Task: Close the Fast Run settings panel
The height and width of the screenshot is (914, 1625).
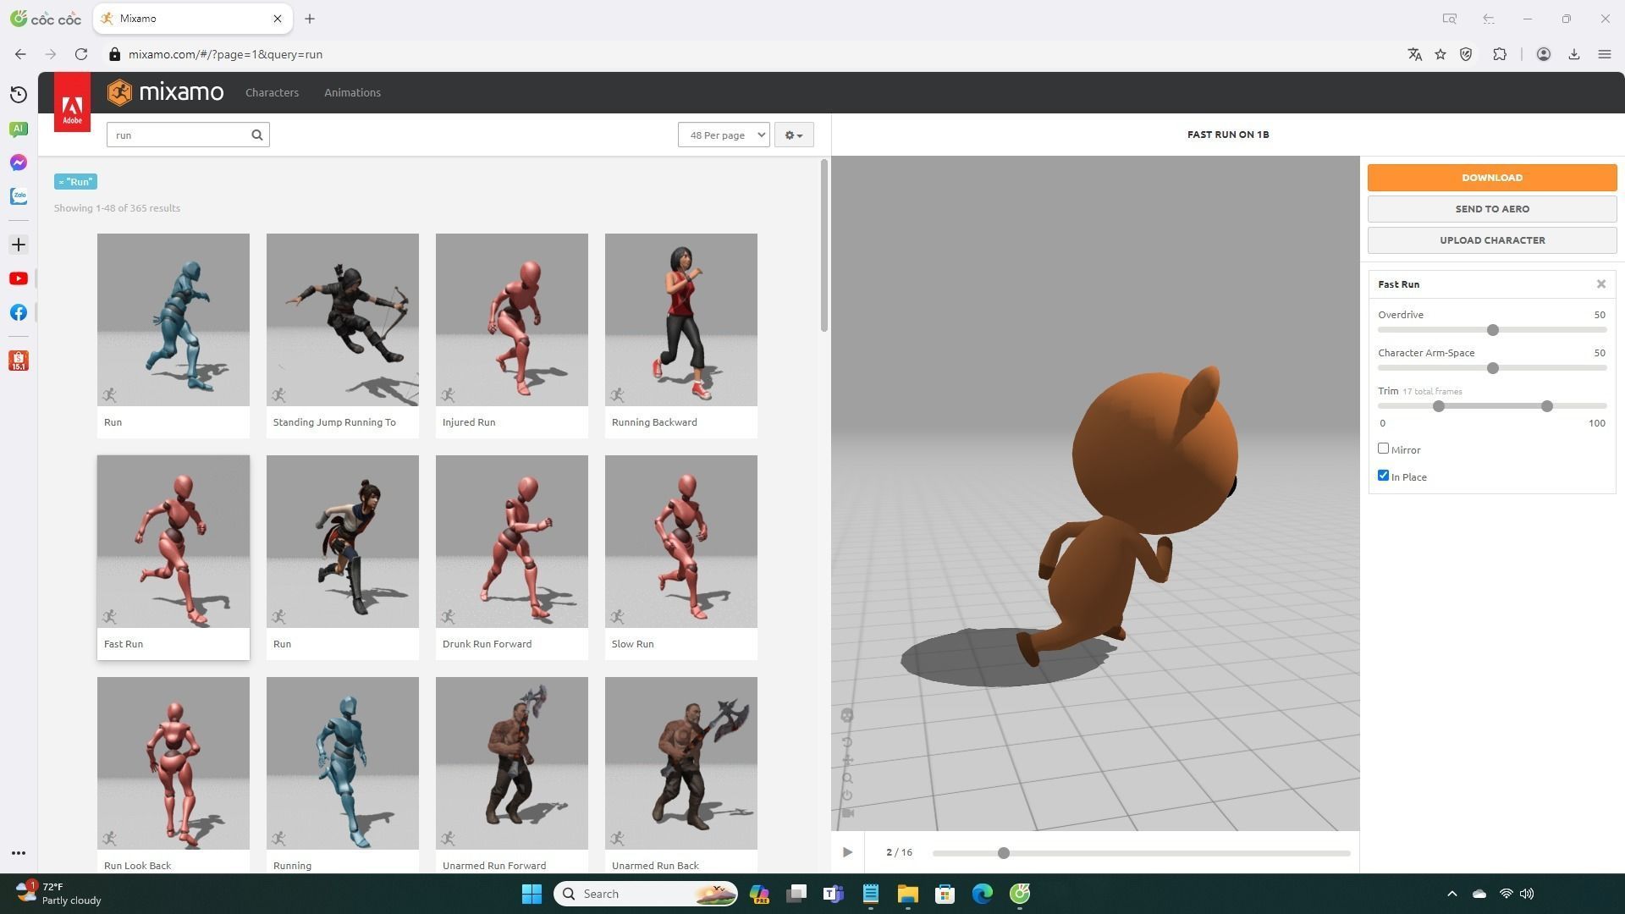Action: click(1601, 284)
